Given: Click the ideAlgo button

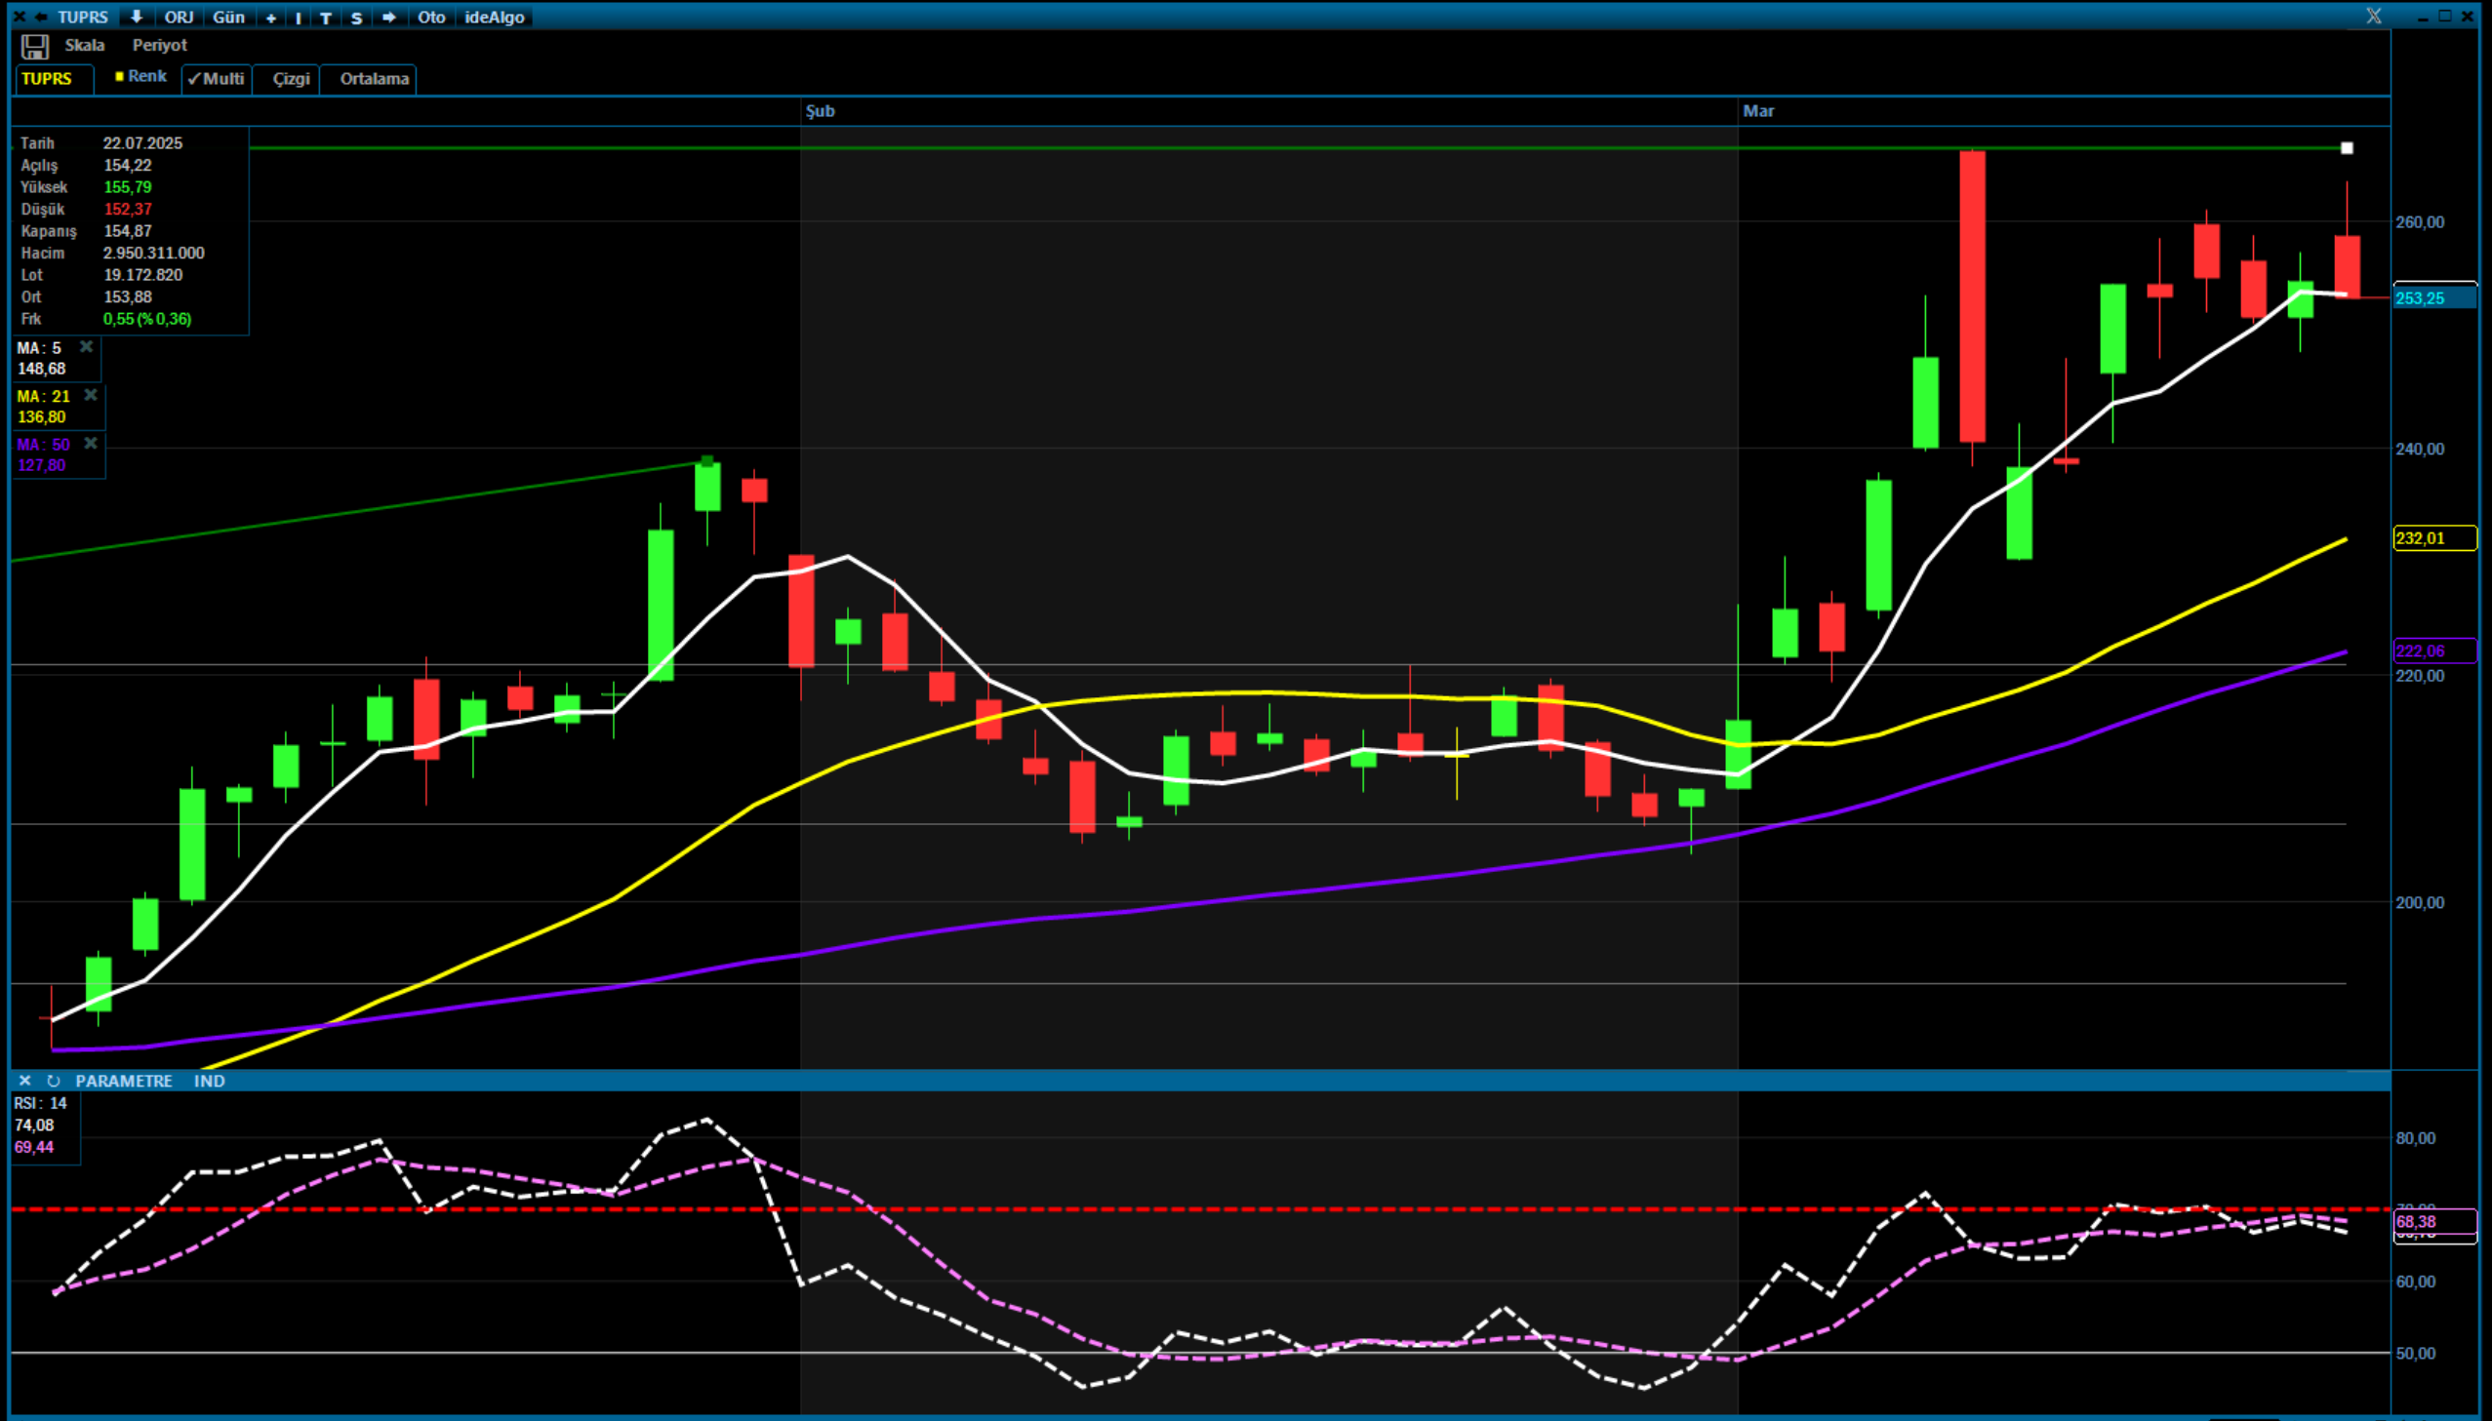Looking at the screenshot, I should click(494, 17).
